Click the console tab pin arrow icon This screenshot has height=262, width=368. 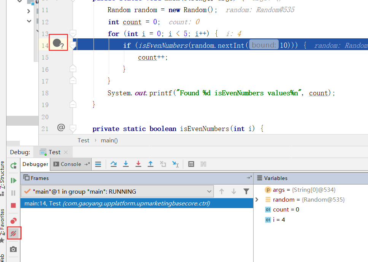tap(87, 164)
